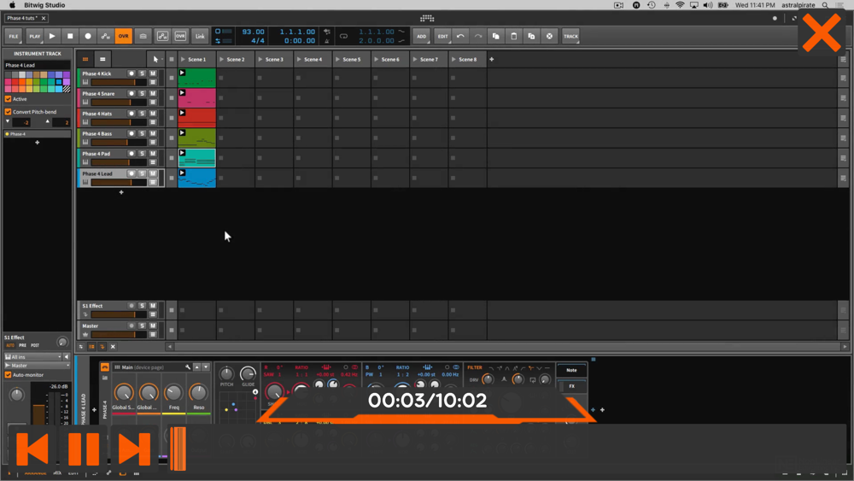Open the Master output routing dropdown
The width and height of the screenshot is (854, 481).
point(37,366)
